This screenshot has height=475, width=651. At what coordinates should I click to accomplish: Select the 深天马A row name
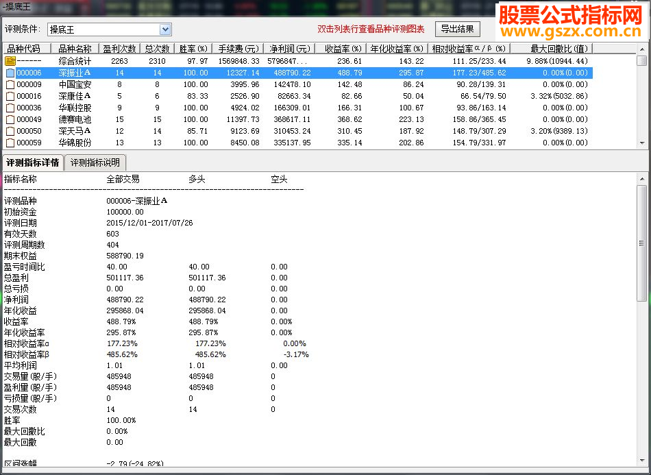click(x=75, y=131)
